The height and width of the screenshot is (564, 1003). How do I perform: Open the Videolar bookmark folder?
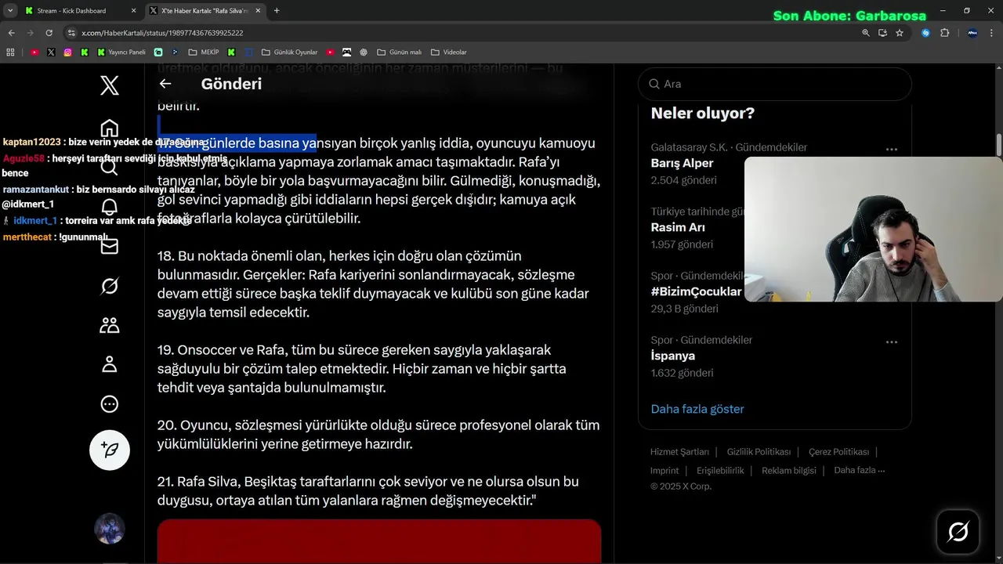(448, 52)
